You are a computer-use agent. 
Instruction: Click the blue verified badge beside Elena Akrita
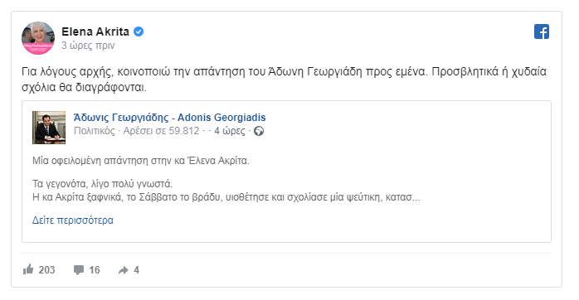click(139, 31)
